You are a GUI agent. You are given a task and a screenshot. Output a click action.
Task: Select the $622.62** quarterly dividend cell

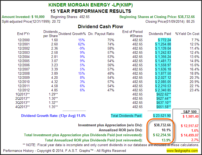[x=164, y=94]
